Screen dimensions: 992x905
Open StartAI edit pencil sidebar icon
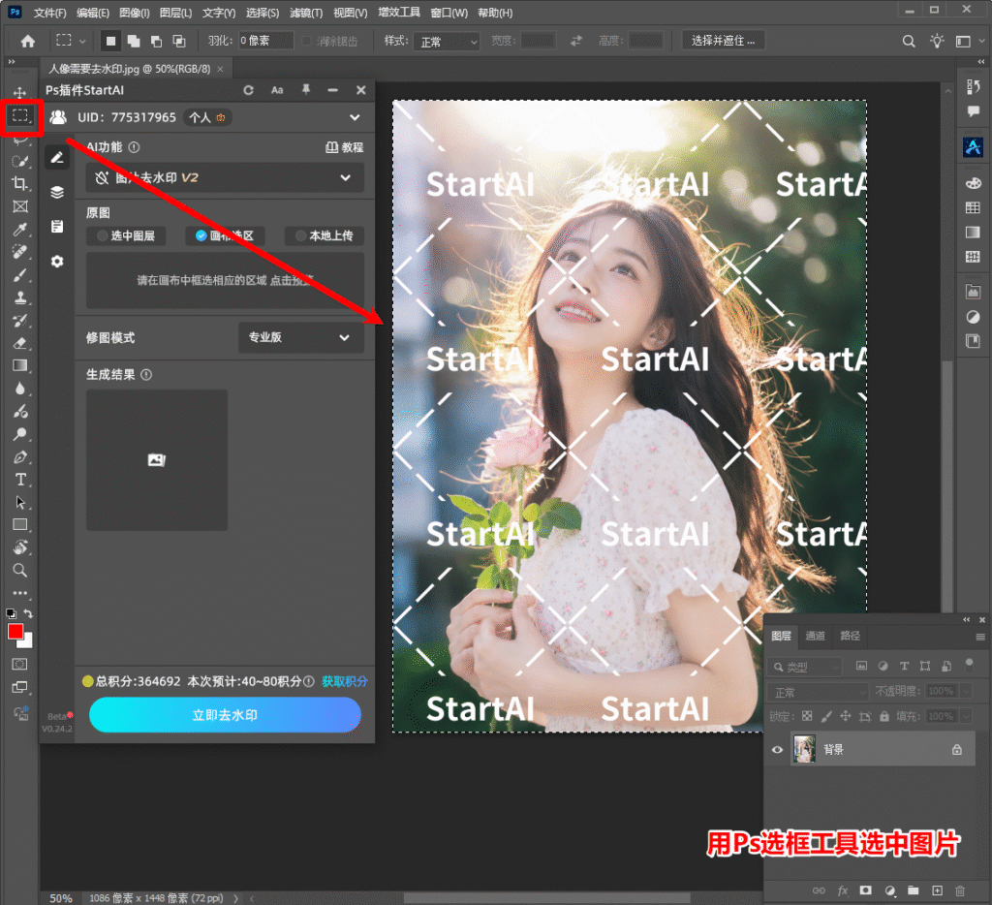click(x=57, y=158)
